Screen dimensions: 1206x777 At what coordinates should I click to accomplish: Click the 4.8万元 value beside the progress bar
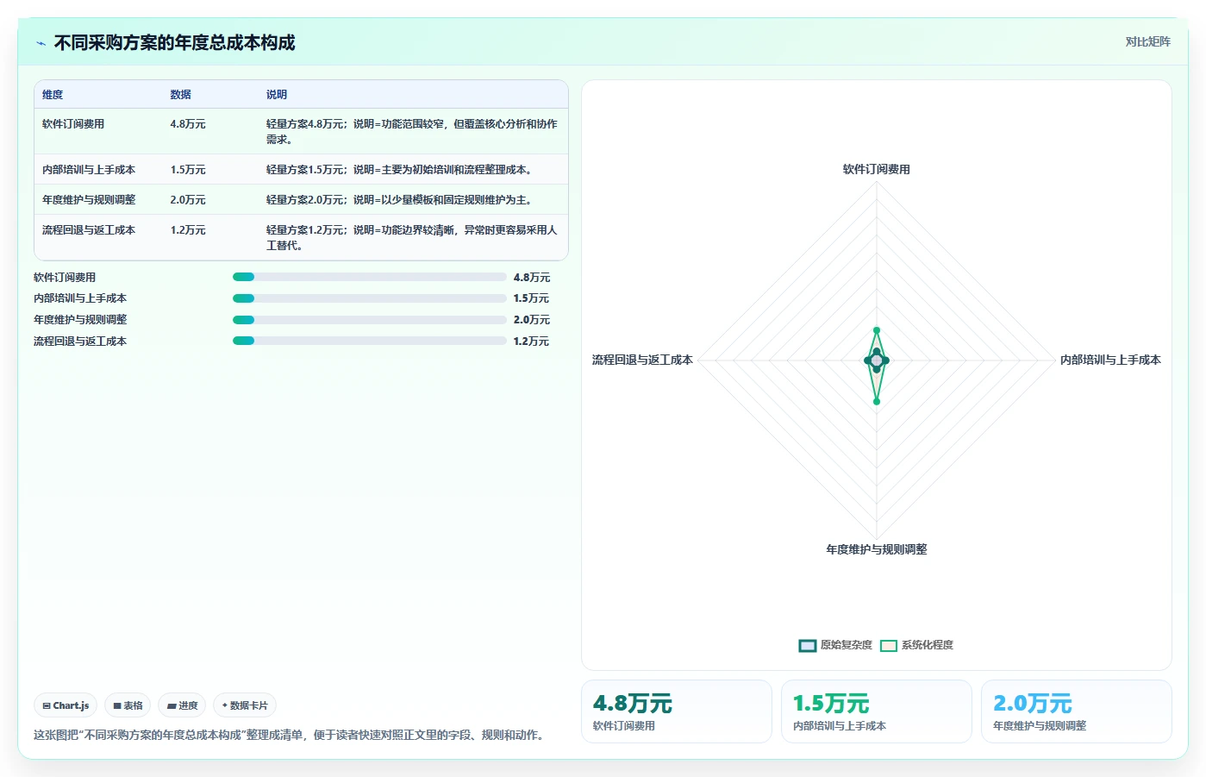coord(531,278)
